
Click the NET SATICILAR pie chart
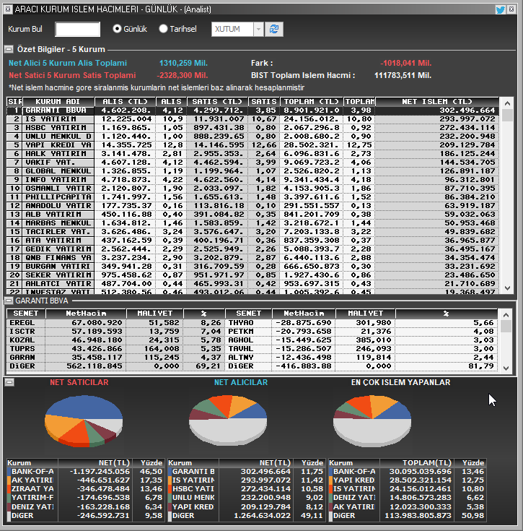point(84,421)
